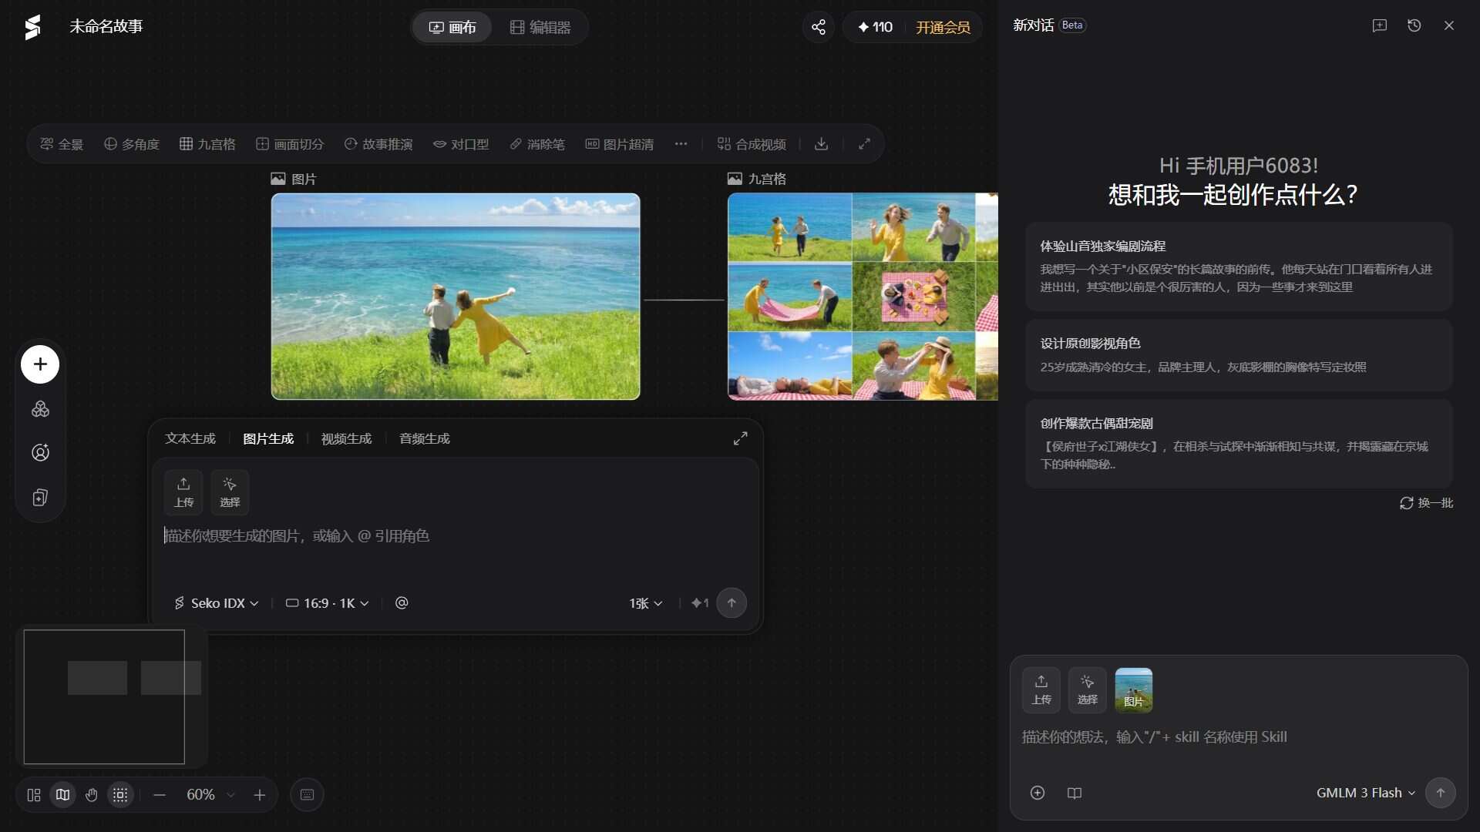Click the 110 credits balance
1480x832 pixels.
[x=875, y=28]
